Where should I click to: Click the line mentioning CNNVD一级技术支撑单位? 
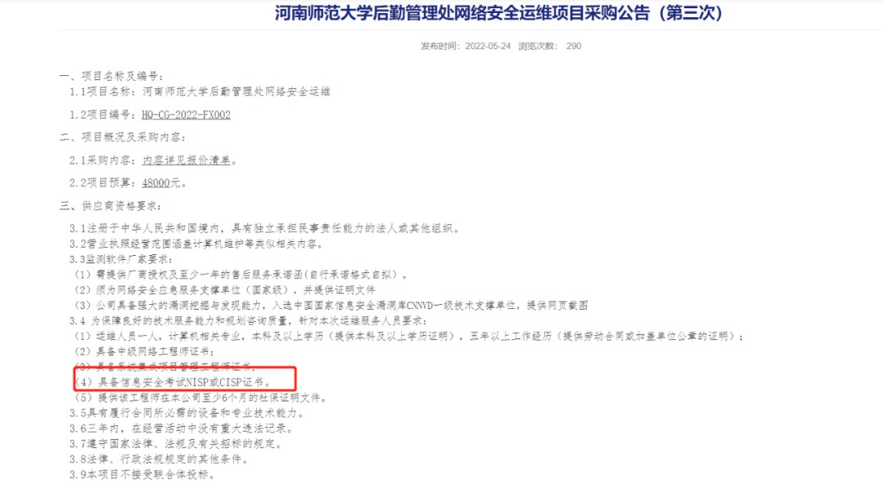point(331,305)
